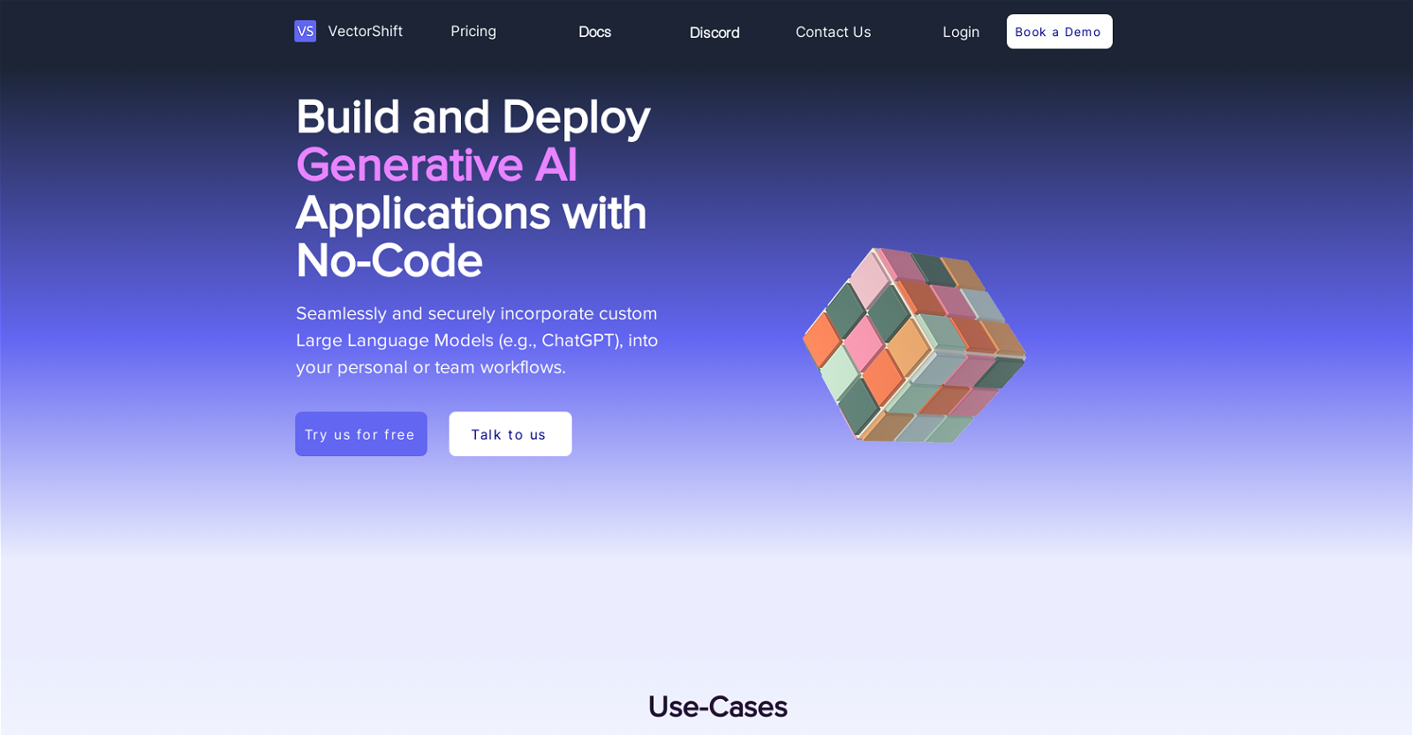1413x736 pixels.
Task: Click the Login link
Action: [x=961, y=32]
